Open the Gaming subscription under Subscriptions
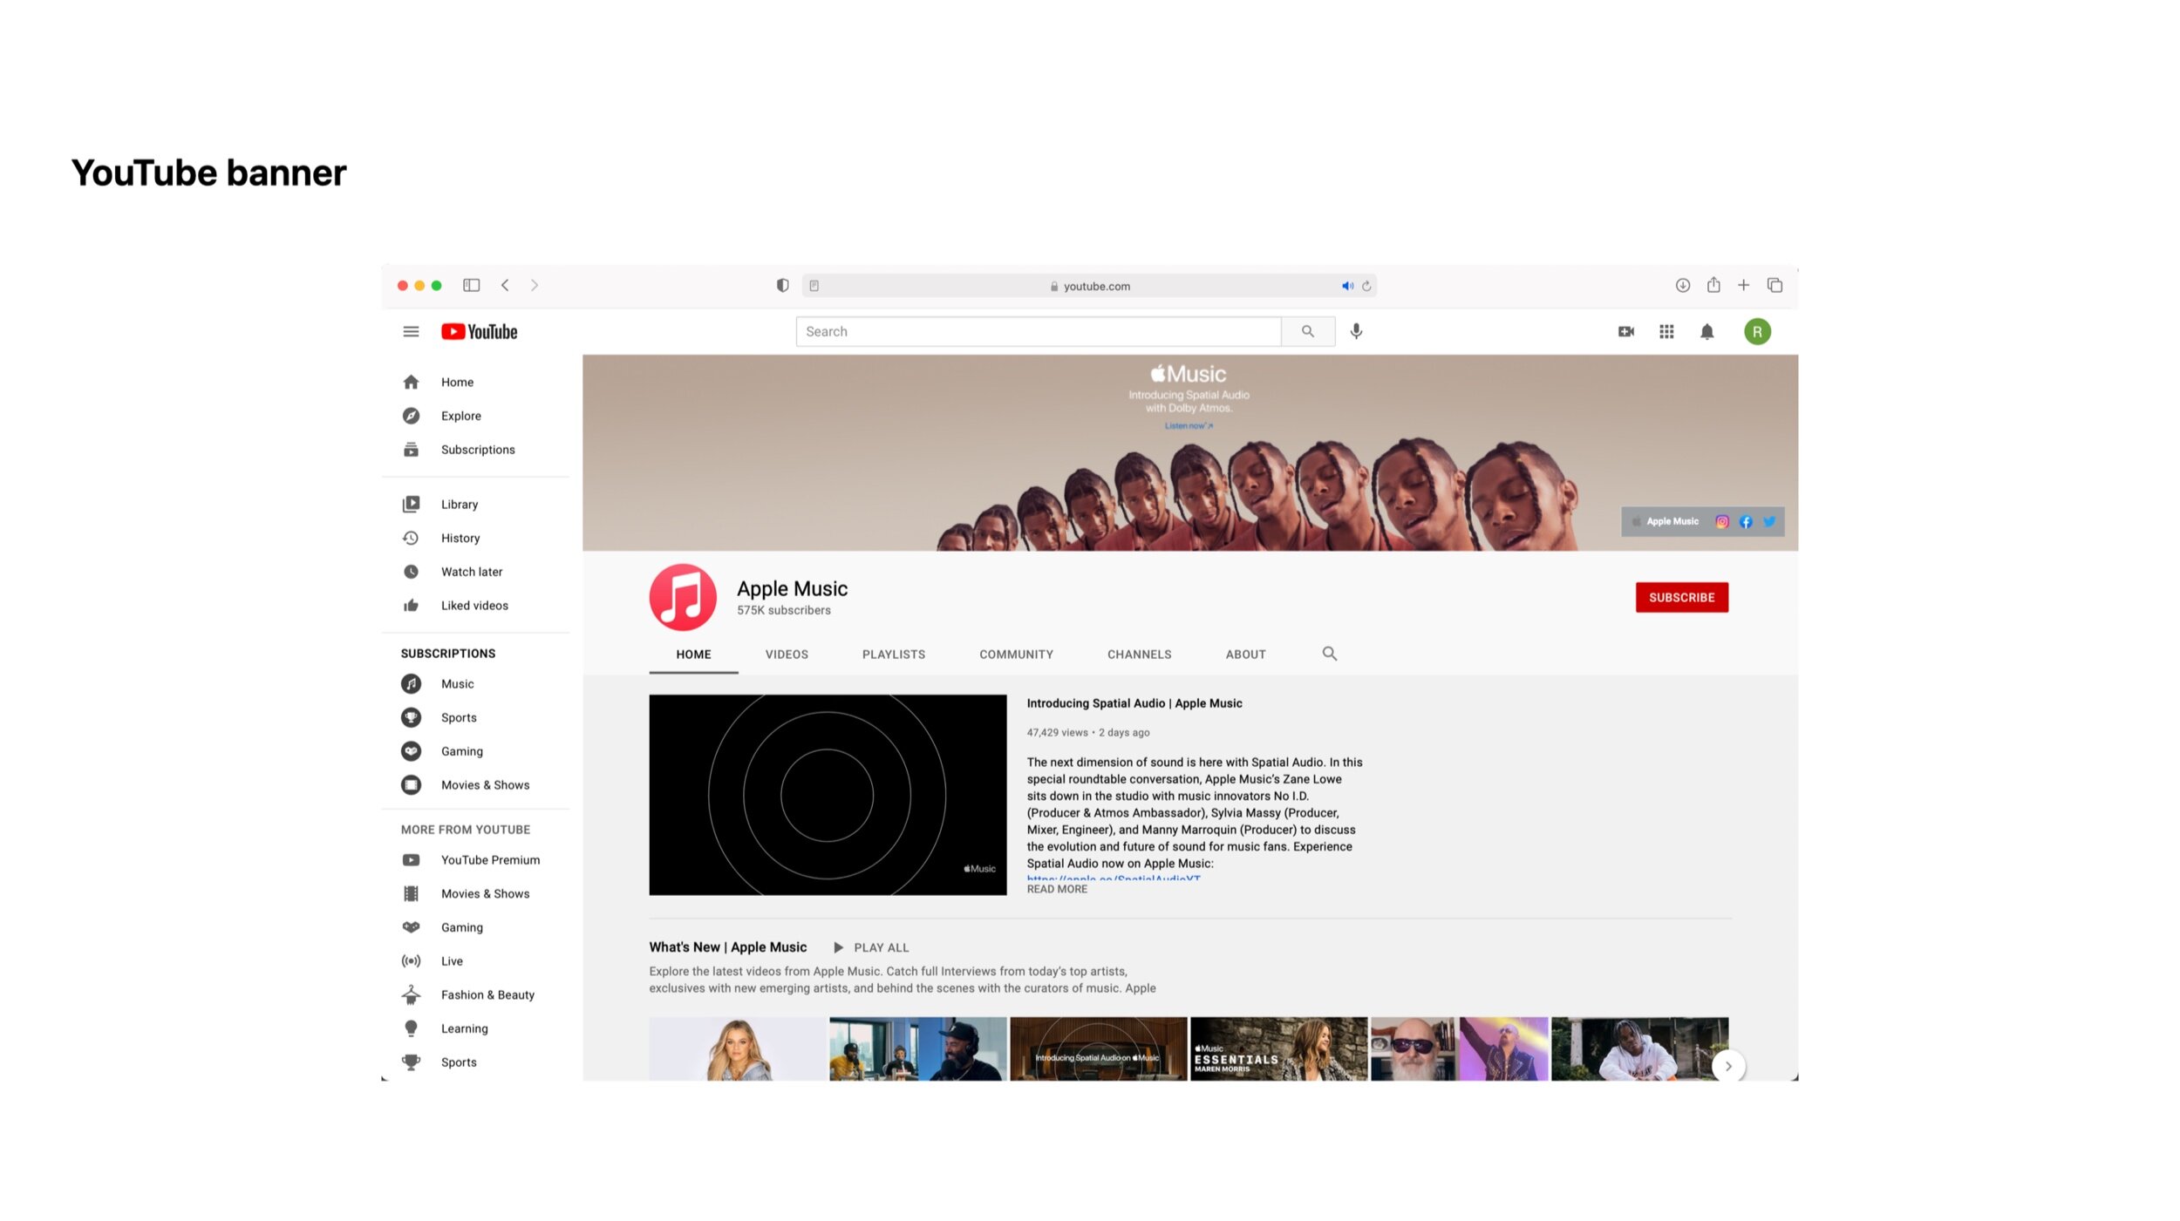The width and height of the screenshot is (2180, 1221). pyautogui.click(x=475, y=751)
